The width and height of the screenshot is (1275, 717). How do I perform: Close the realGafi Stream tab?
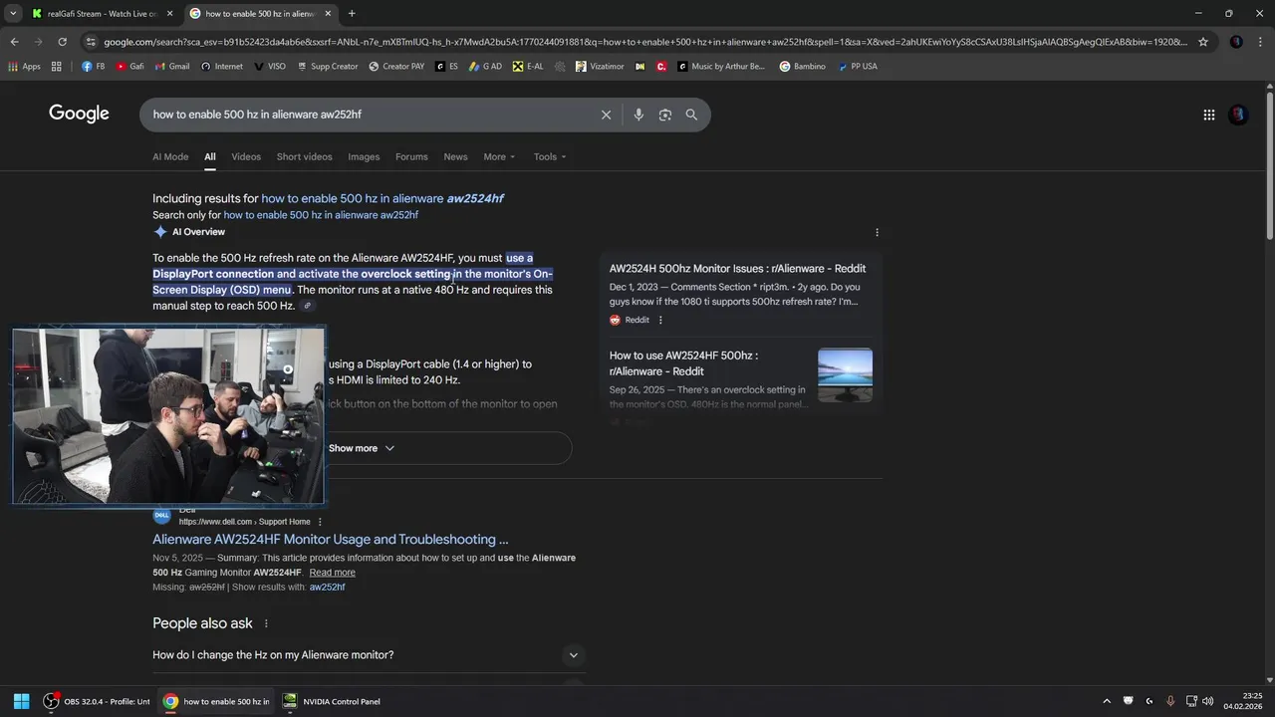(x=169, y=13)
